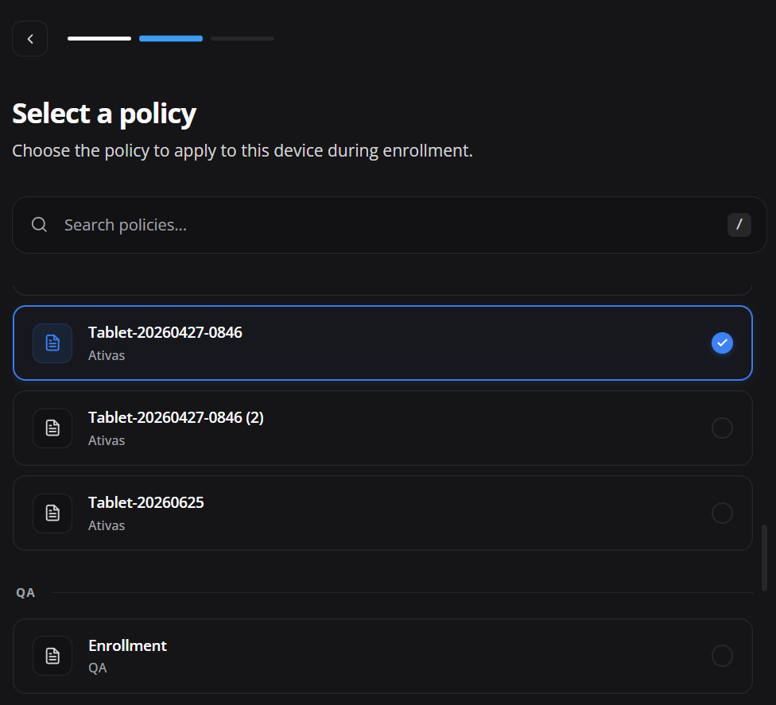Click the Enrollment policy name

point(128,645)
